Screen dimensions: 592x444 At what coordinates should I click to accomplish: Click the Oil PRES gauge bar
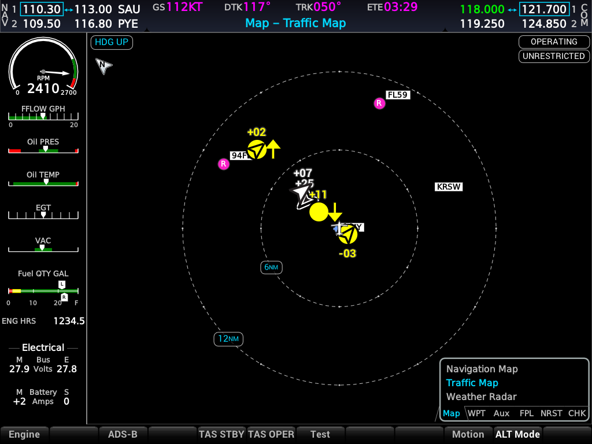click(43, 150)
